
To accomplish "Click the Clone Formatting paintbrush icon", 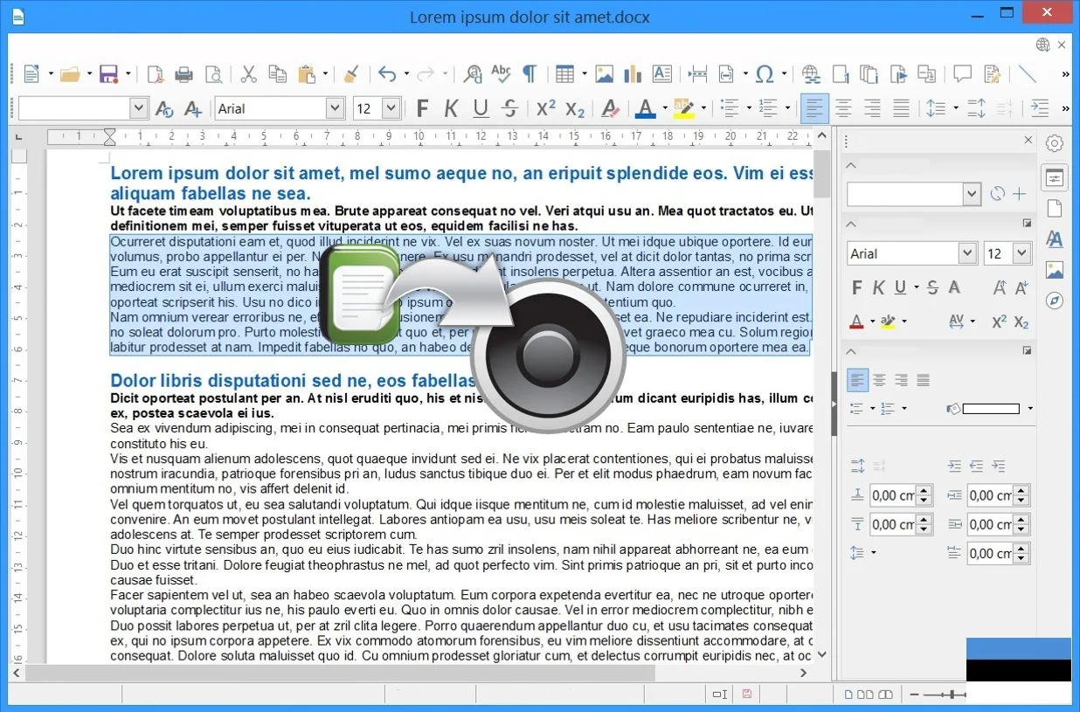I will (x=350, y=74).
